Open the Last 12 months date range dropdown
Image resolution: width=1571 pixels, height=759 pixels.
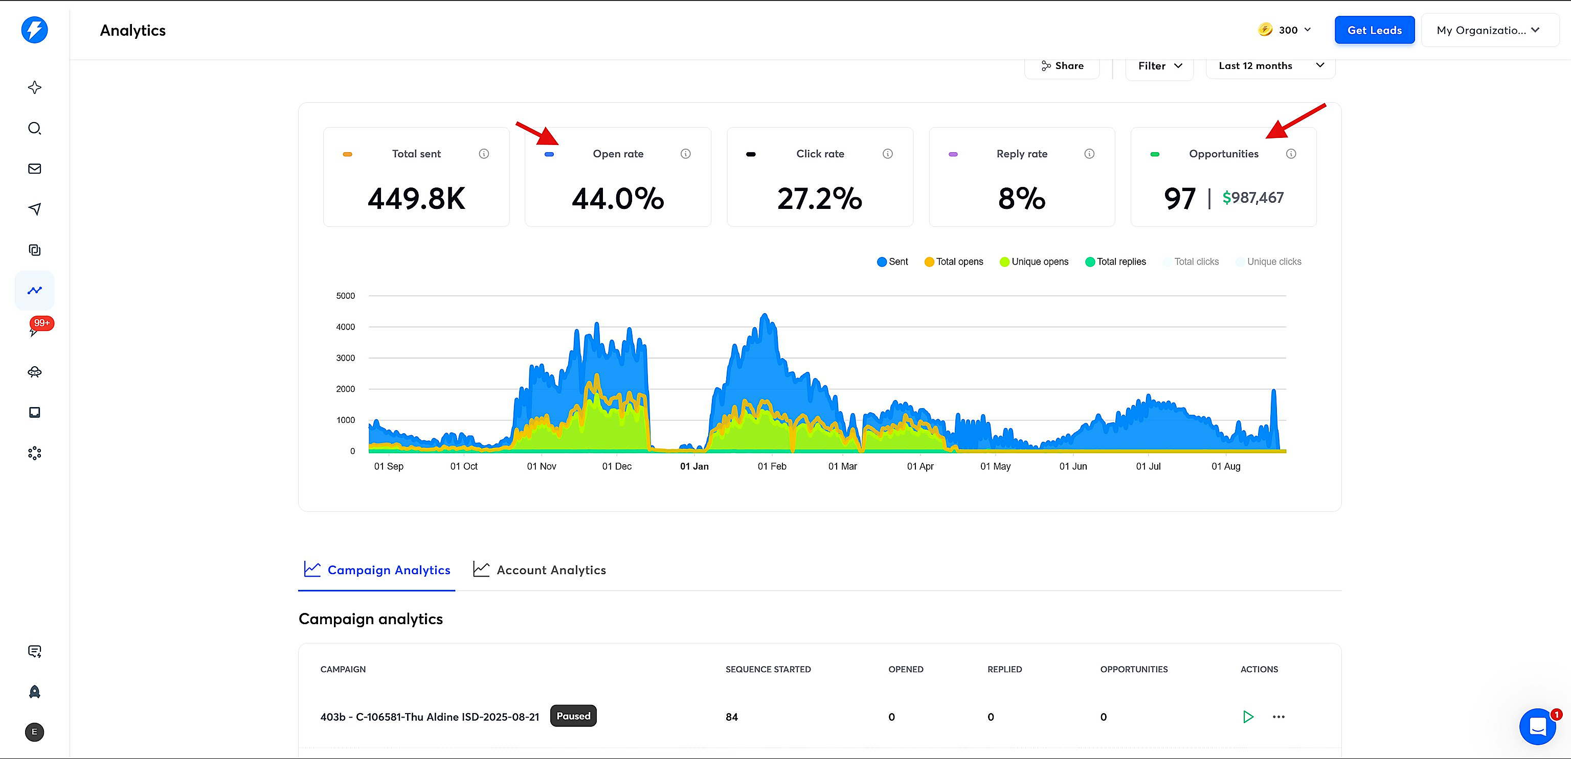tap(1270, 66)
